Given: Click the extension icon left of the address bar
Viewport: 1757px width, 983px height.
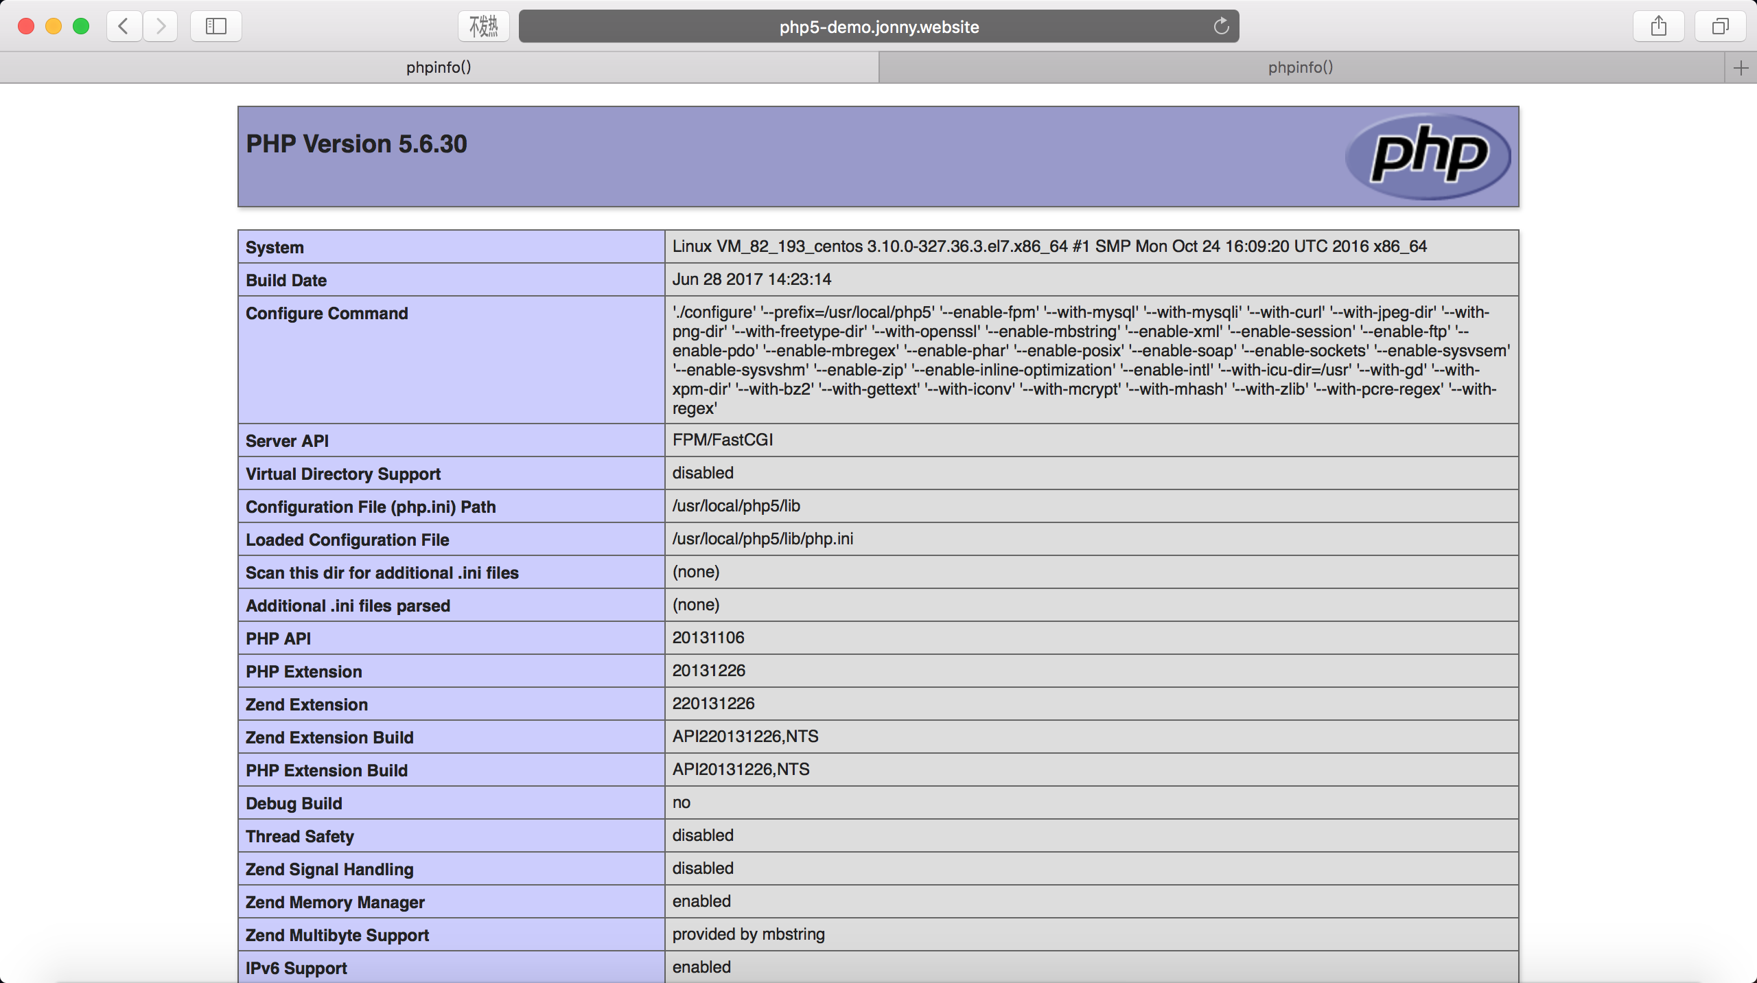Looking at the screenshot, I should 484,26.
